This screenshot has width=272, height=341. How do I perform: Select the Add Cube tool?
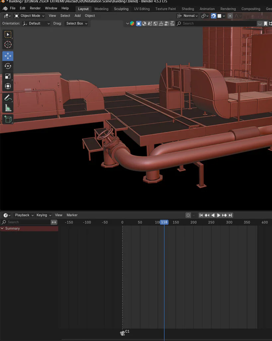8,120
